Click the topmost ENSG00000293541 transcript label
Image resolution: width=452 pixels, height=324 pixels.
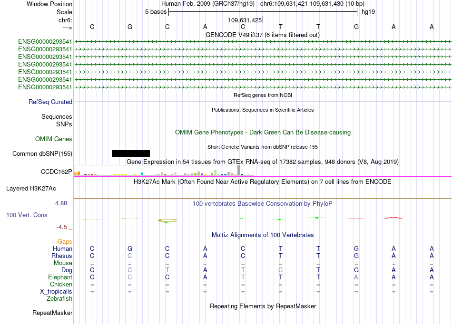(x=45, y=41)
